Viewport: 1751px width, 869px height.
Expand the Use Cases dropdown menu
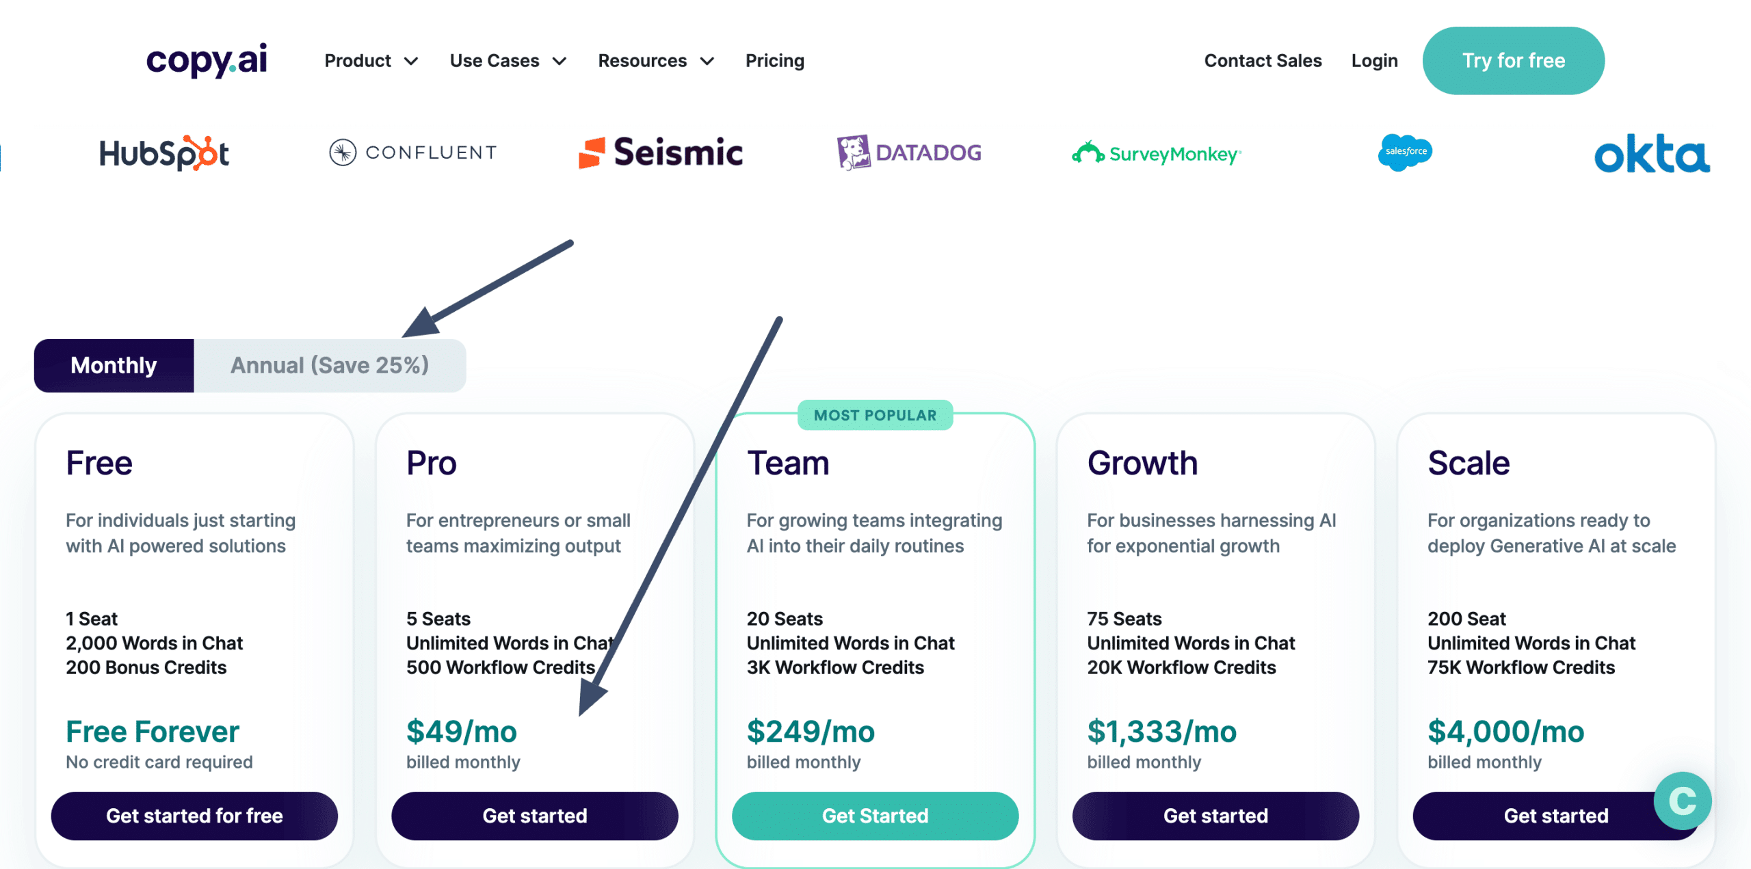pyautogui.click(x=508, y=61)
